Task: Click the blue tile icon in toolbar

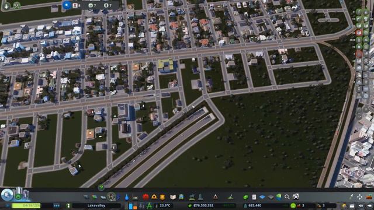Action: click(x=262, y=197)
